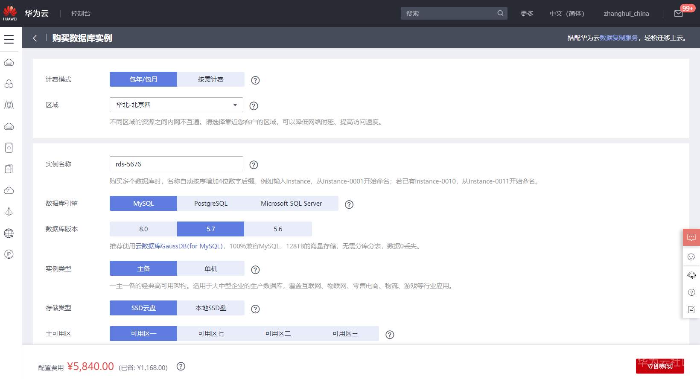
Task: Click the stacked pages sidebar icon
Action: click(9, 169)
